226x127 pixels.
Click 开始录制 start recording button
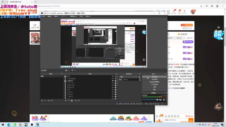pyautogui.click(x=155, y=79)
